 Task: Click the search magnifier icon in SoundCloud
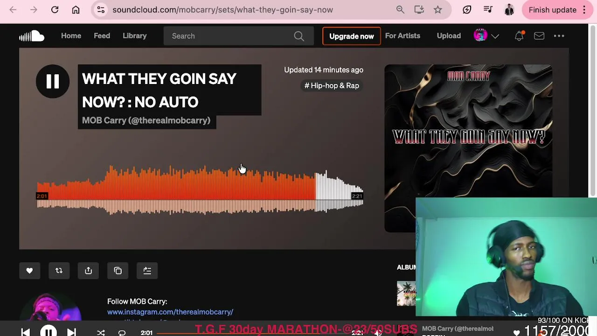coord(299,36)
